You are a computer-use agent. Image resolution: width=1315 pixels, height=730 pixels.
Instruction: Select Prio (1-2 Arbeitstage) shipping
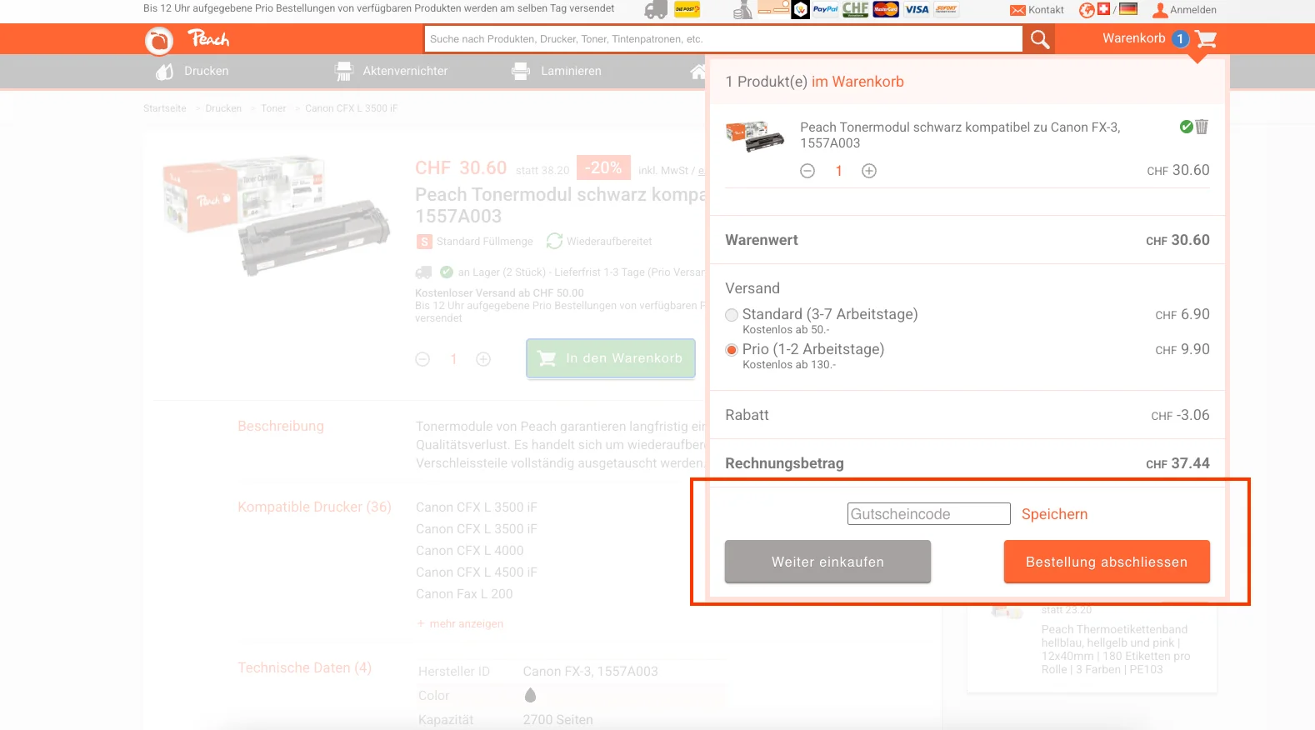coord(732,350)
